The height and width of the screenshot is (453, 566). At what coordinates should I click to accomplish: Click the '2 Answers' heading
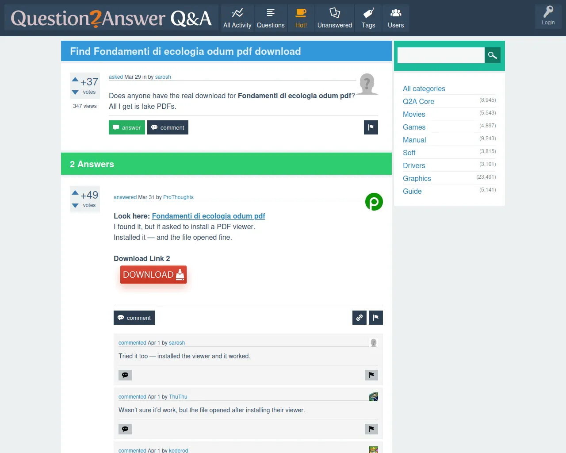click(92, 164)
